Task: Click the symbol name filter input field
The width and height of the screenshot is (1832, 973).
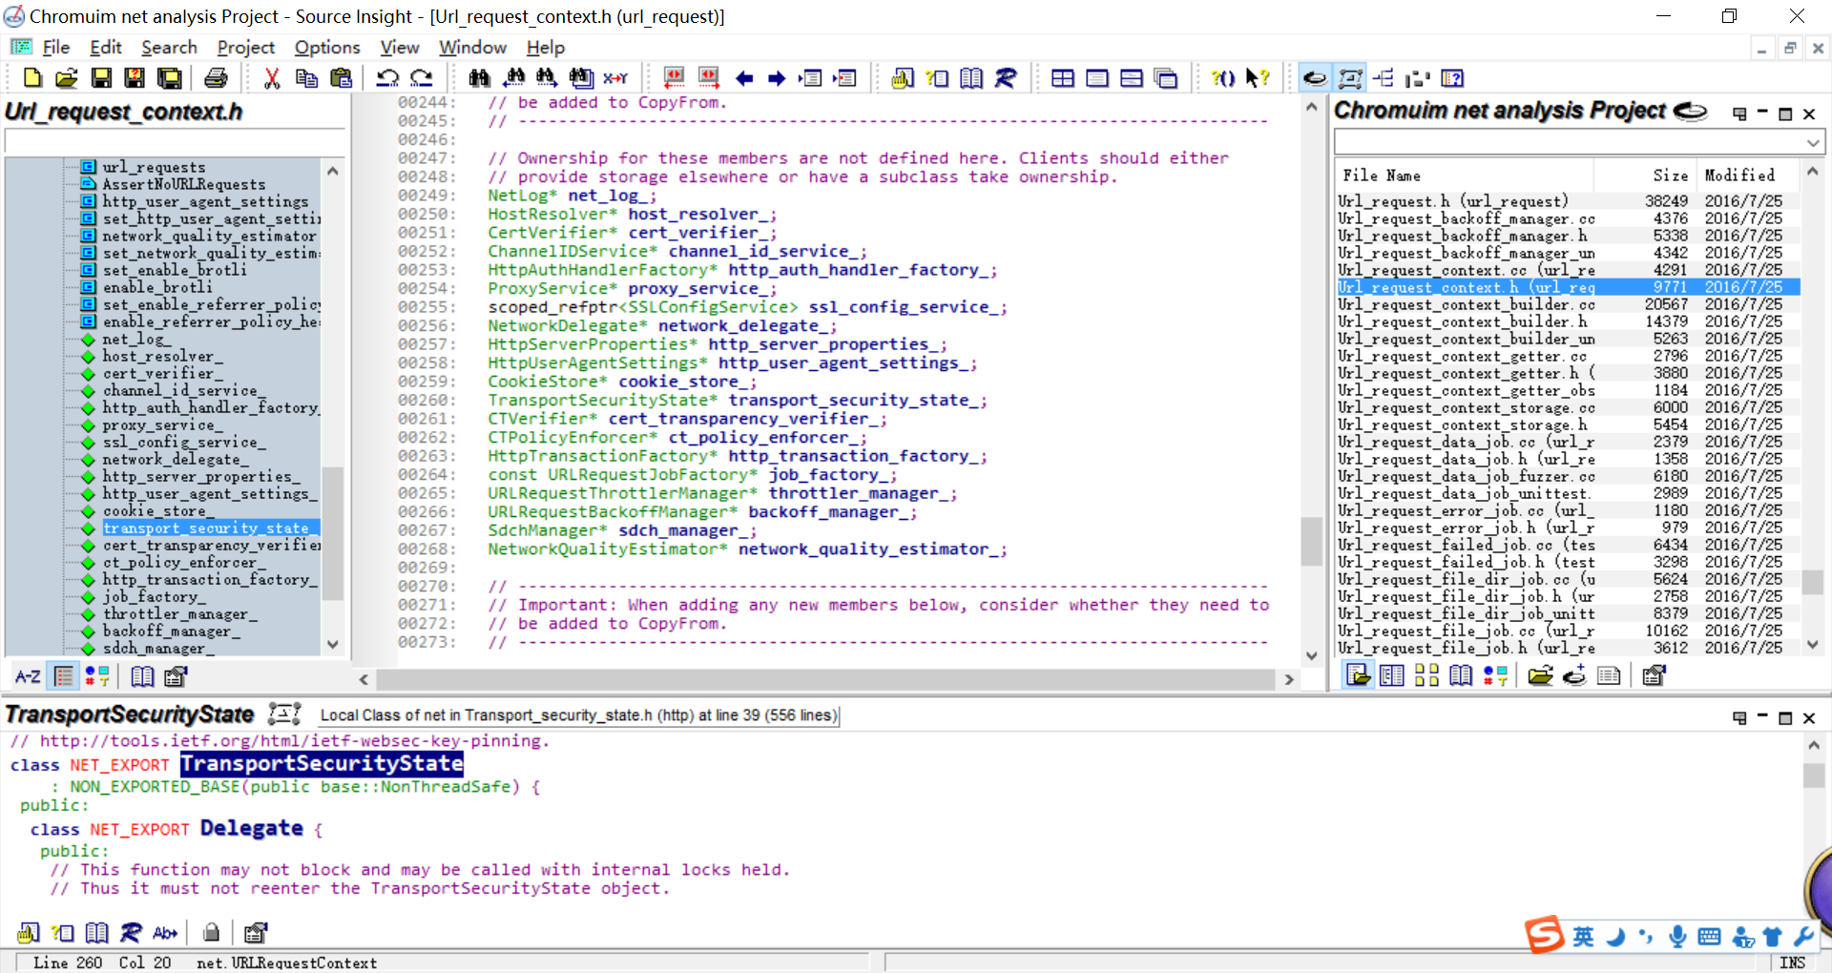Action: (x=175, y=141)
